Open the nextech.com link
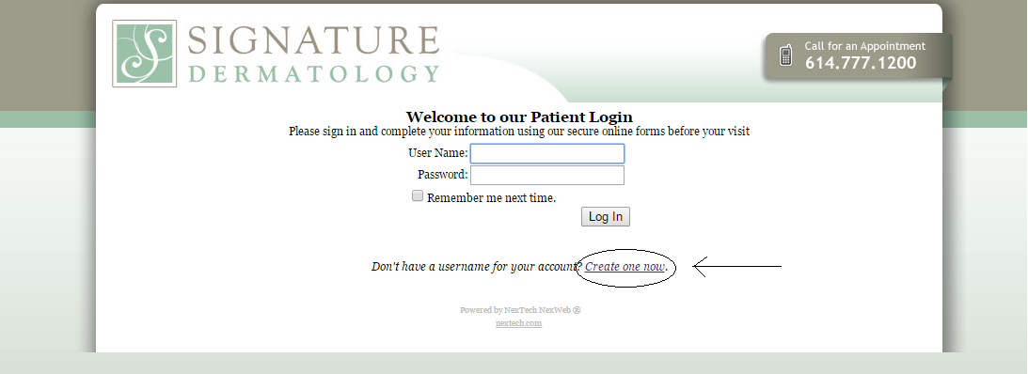The width and height of the screenshot is (1028, 374). pos(518,323)
